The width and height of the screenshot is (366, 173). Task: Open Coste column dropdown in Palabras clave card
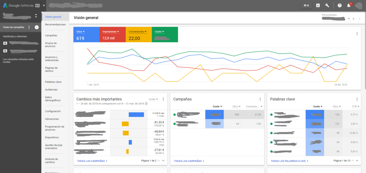[x=318, y=106]
